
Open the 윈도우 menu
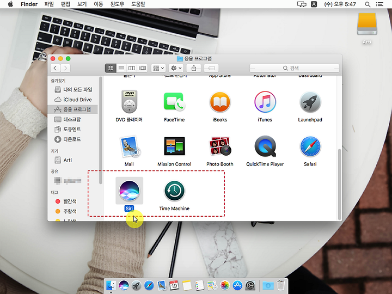pyautogui.click(x=117, y=4)
